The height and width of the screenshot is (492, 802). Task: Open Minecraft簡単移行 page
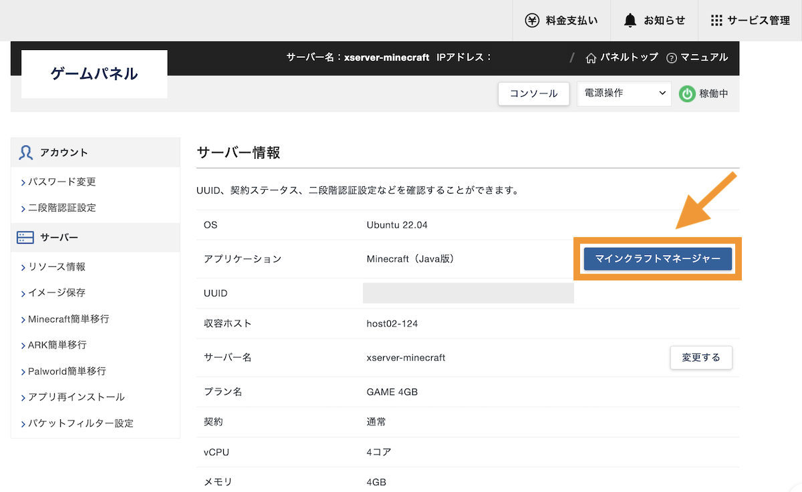(x=68, y=319)
